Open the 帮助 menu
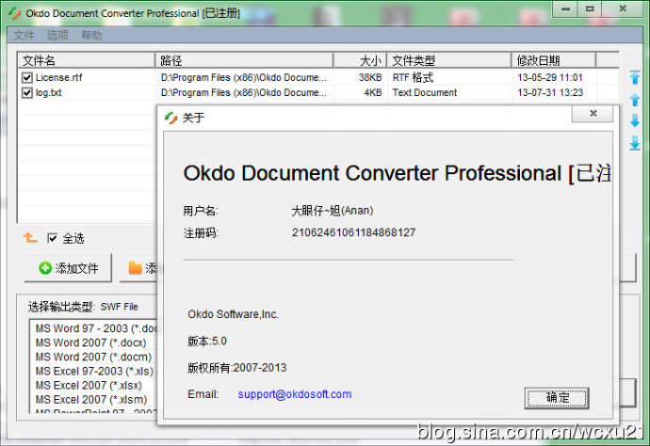Screen dimensions: 650x446 click(91, 35)
